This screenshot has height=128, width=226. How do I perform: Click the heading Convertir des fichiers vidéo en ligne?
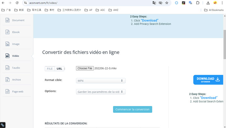click(81, 52)
